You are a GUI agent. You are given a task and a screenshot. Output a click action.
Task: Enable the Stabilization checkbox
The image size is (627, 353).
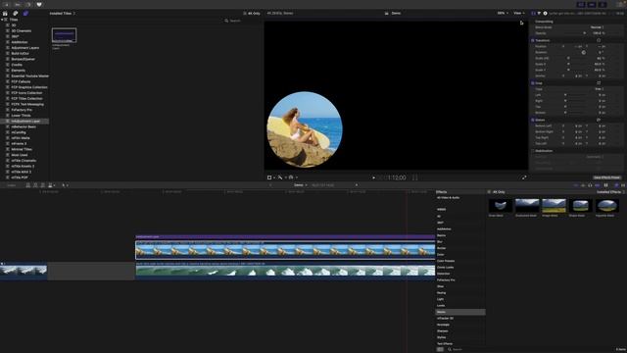coord(533,151)
